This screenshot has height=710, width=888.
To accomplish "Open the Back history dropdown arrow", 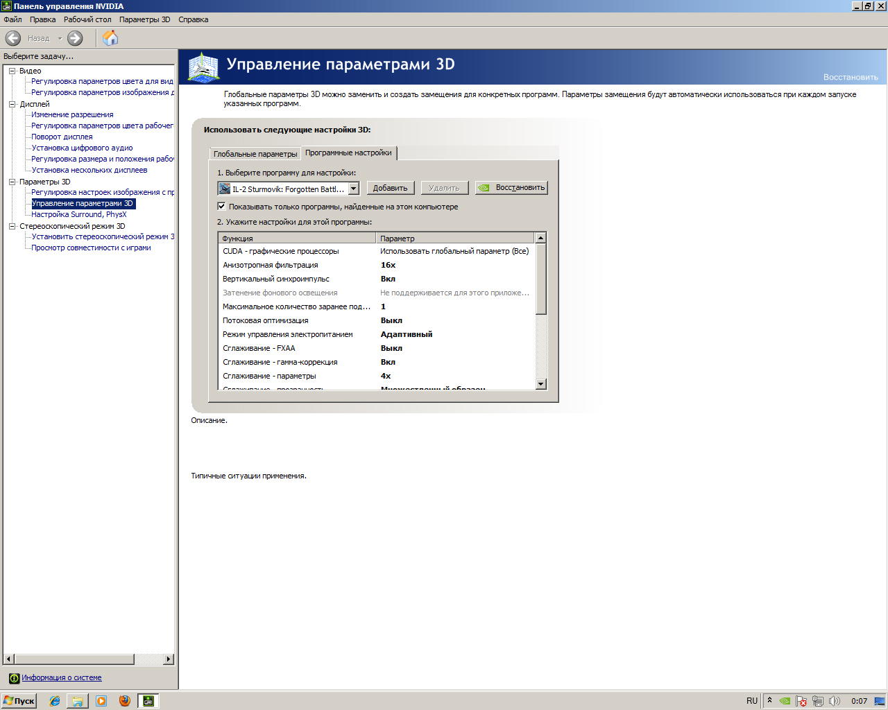I will pyautogui.click(x=60, y=39).
